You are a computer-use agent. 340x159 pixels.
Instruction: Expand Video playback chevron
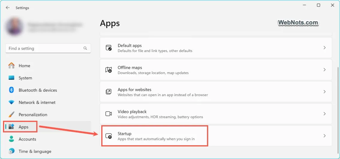tap(324, 114)
